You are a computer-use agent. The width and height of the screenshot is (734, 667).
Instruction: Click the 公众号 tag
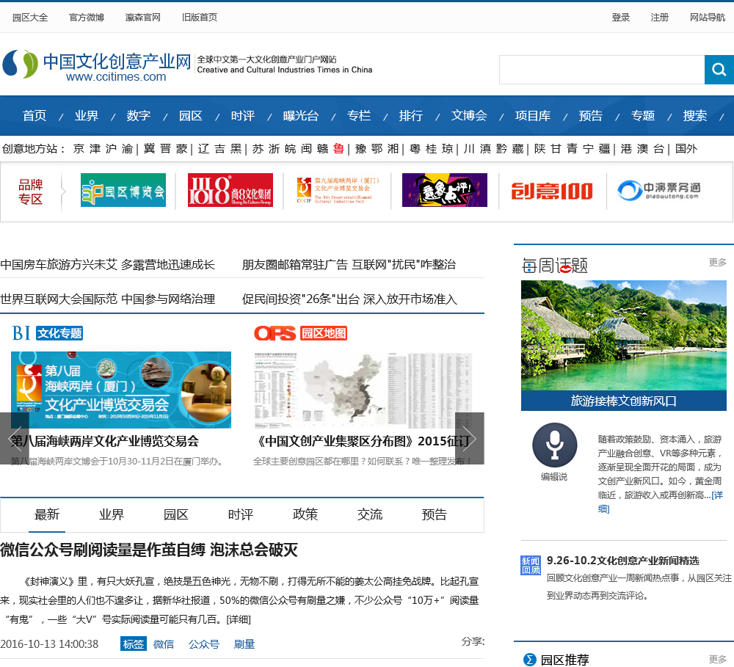point(203,644)
